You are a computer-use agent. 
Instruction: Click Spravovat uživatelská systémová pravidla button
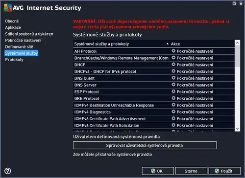[x=145, y=145]
